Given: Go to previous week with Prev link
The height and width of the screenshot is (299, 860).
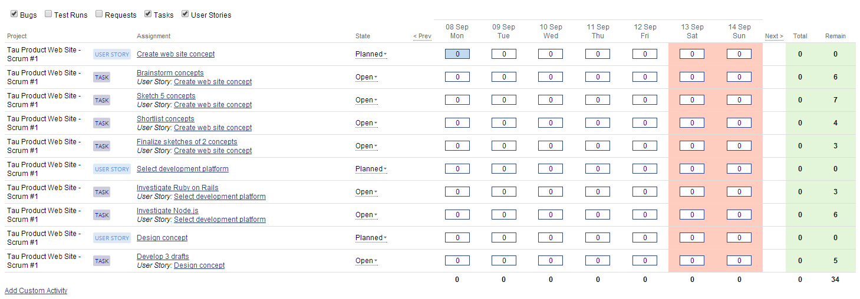Looking at the screenshot, I should click(422, 36).
